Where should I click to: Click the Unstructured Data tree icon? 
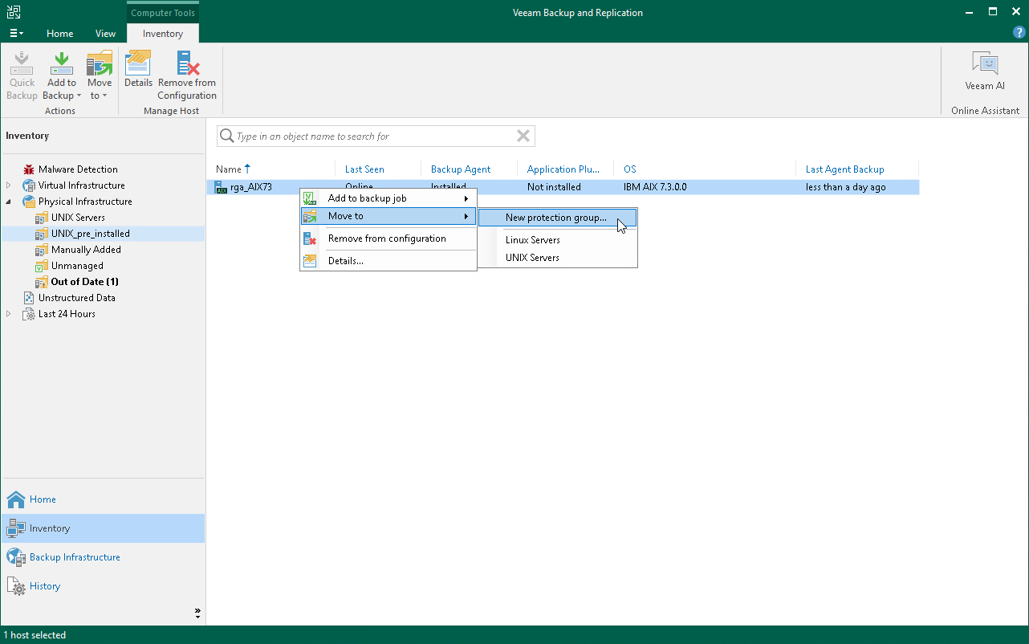pos(29,298)
